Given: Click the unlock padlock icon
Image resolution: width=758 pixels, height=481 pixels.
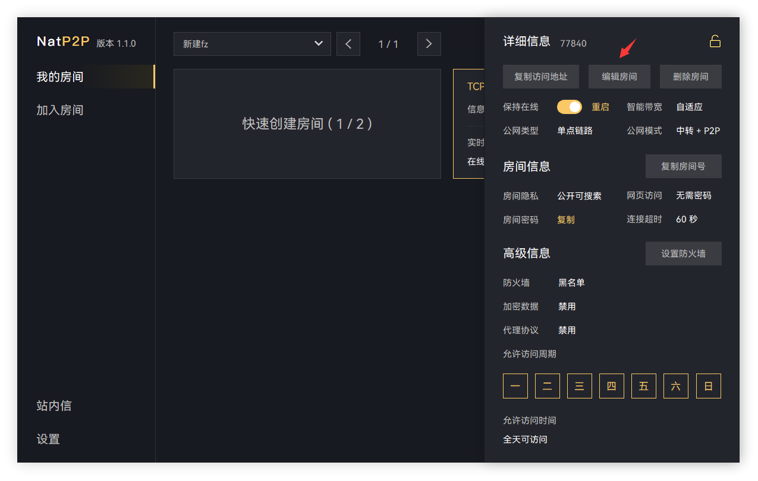Looking at the screenshot, I should (x=715, y=41).
